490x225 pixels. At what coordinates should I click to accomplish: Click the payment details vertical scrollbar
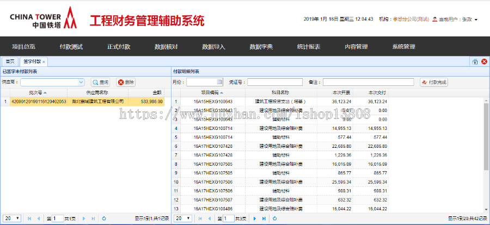click(487, 136)
